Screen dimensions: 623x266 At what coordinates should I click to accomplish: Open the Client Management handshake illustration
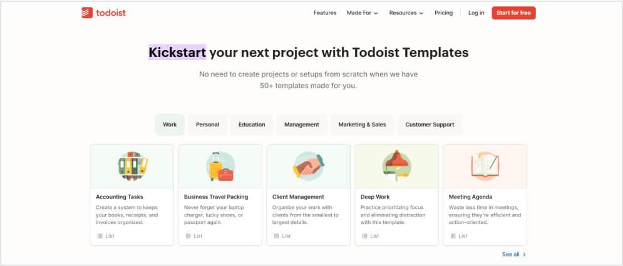click(309, 166)
